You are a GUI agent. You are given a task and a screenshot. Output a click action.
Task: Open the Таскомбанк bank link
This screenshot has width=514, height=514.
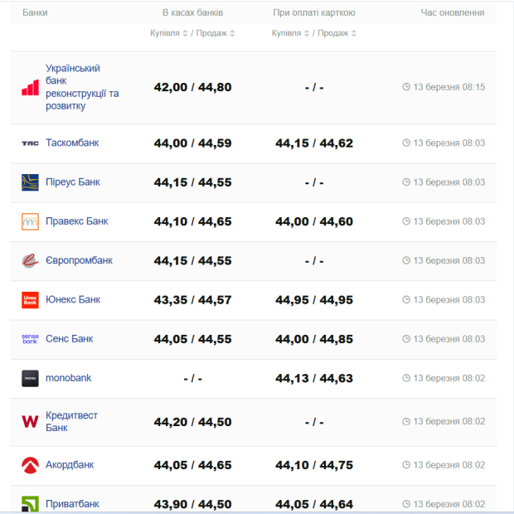pos(72,143)
